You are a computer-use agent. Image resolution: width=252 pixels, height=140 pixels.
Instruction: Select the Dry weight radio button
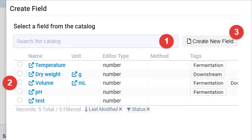pyautogui.click(x=20, y=73)
